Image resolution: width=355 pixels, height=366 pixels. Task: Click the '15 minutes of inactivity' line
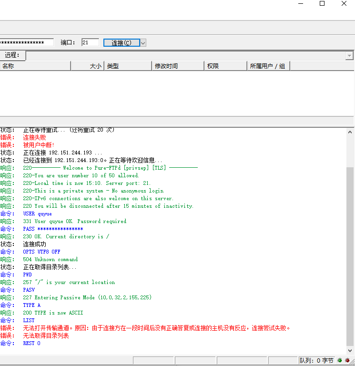[108, 206]
